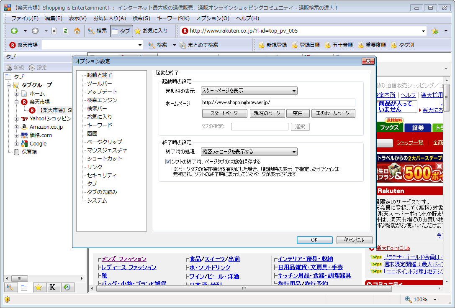Open 起動時の表示 dropdown
Viewport: 455px width, 308px height.
click(249, 91)
